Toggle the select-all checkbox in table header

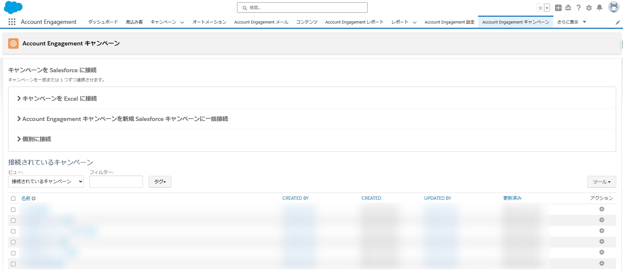pos(13,198)
